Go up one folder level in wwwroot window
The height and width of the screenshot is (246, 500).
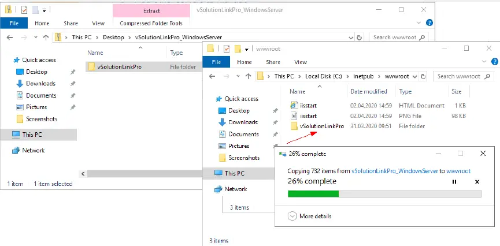click(247, 76)
